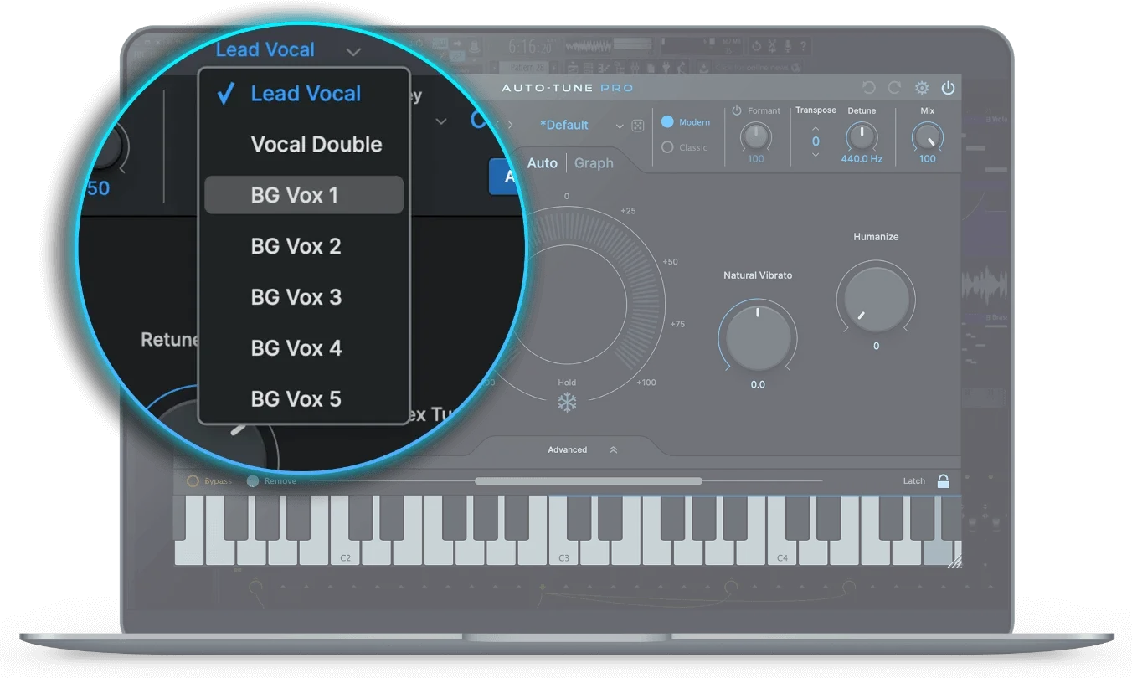The image size is (1132, 678).
Task: Click the Hold snowflake icon
Action: (x=568, y=403)
